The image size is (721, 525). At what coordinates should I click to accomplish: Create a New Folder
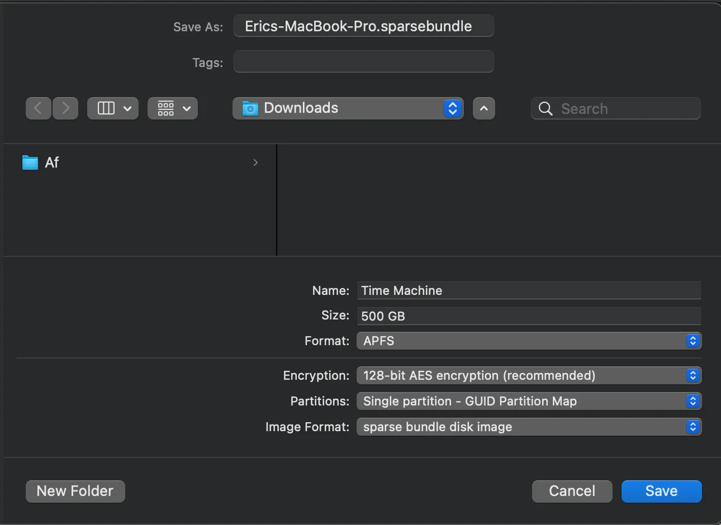point(75,491)
